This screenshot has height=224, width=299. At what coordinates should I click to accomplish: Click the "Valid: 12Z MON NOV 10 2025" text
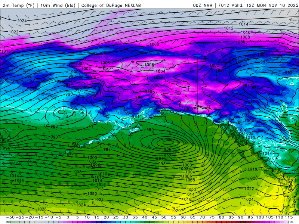coord(265,5)
